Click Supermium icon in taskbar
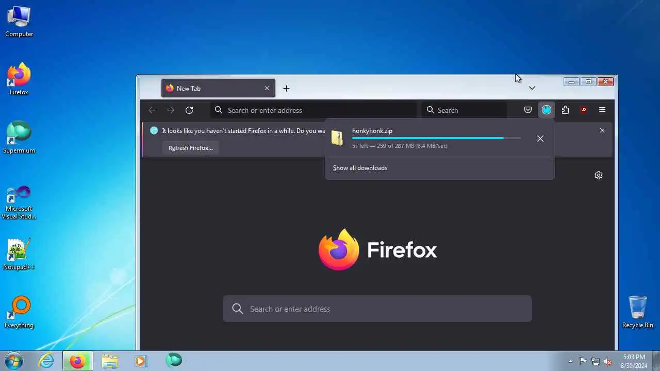This screenshot has height=371, width=660. [174, 360]
